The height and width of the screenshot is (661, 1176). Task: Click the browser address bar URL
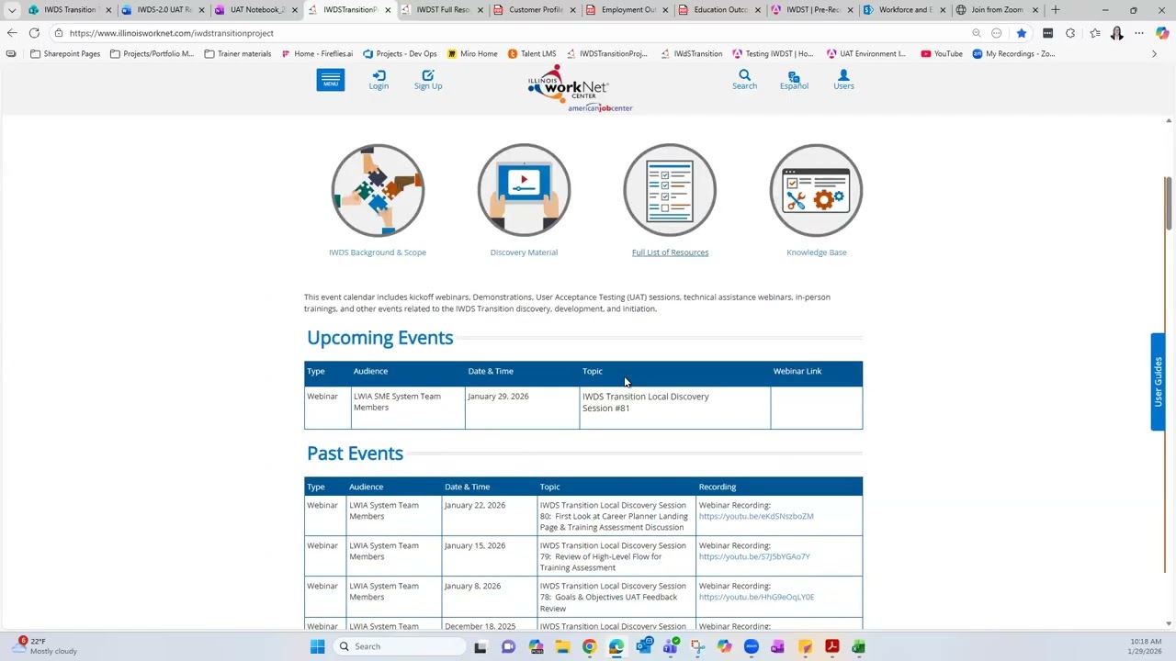point(171,33)
